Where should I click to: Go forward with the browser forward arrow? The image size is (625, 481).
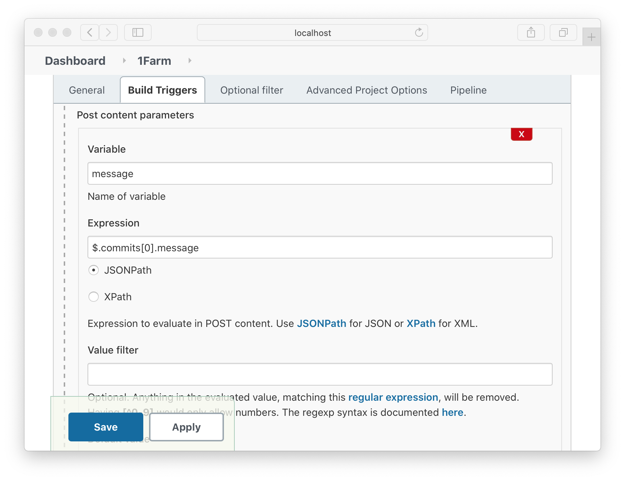pos(108,32)
